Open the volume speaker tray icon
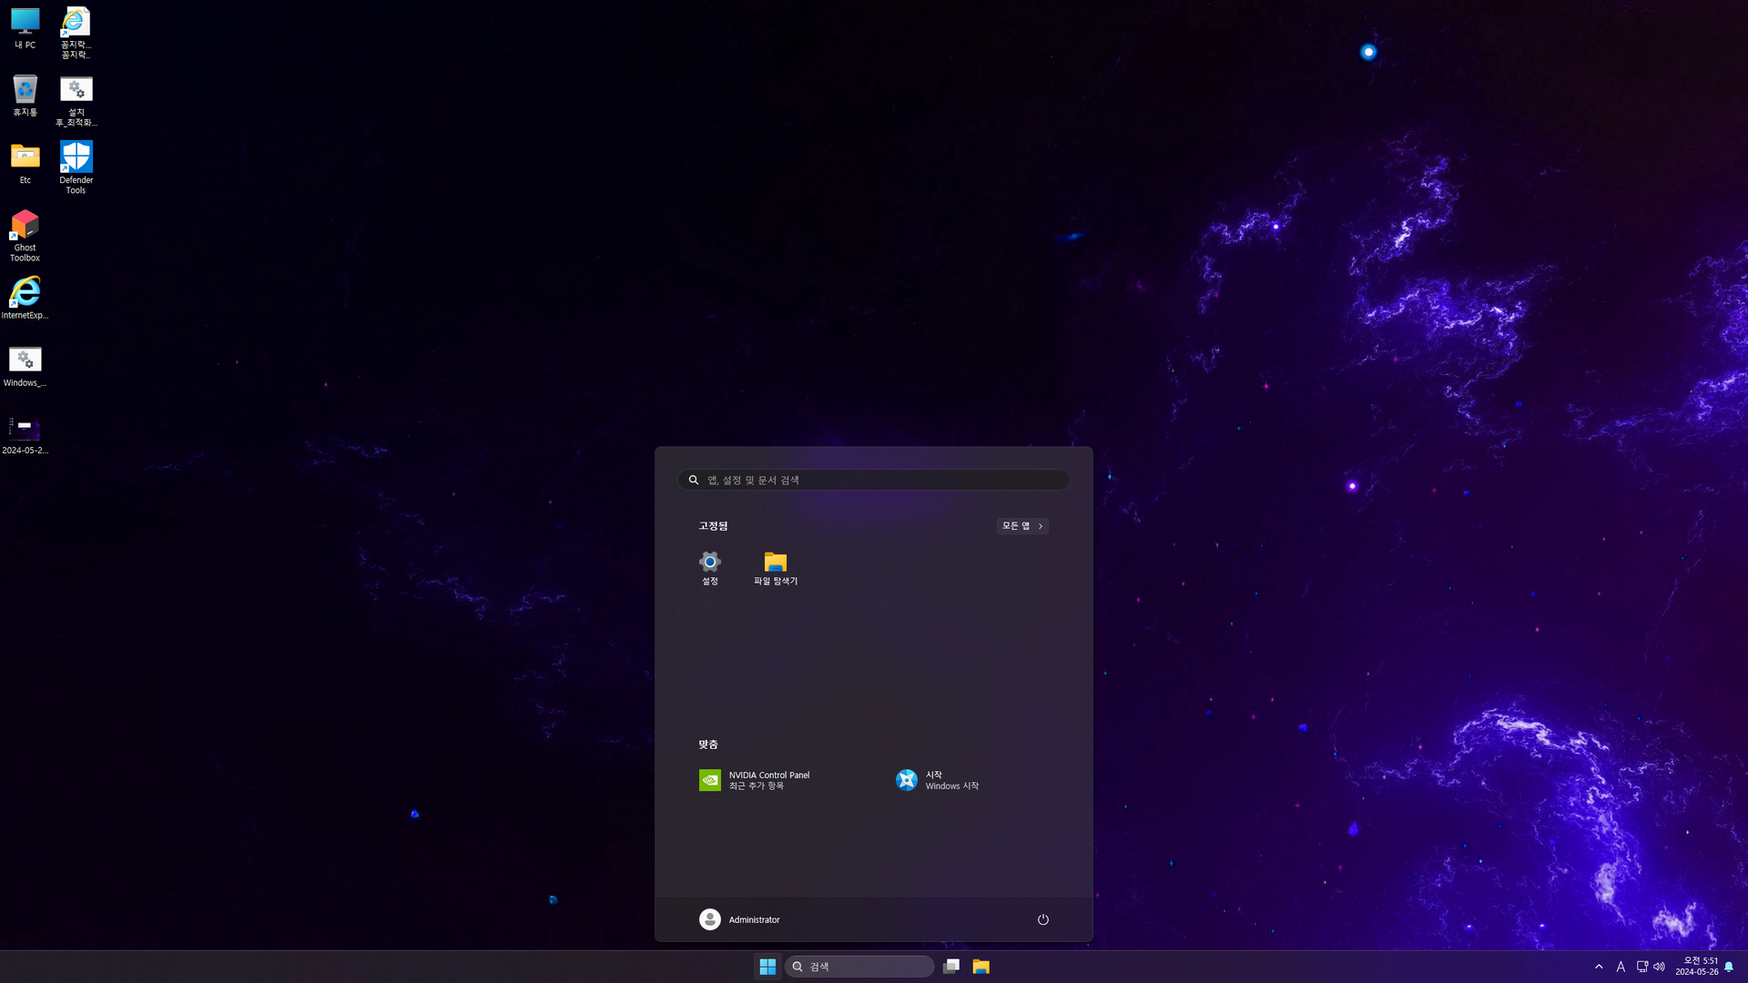The height and width of the screenshot is (983, 1748). pyautogui.click(x=1659, y=967)
